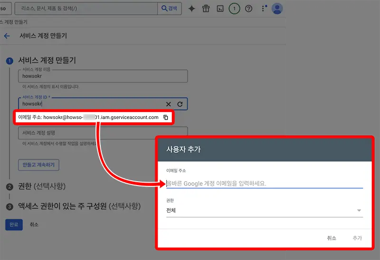Open the free trial gift icon
Screen dimensions: 380x260
[x=206, y=9]
